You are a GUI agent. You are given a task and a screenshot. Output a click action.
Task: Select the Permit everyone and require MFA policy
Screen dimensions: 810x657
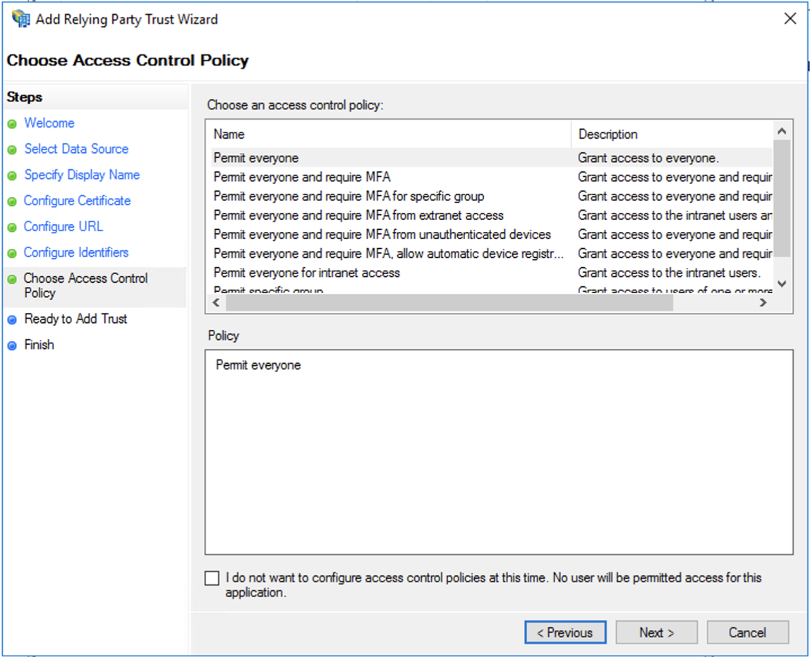(303, 177)
